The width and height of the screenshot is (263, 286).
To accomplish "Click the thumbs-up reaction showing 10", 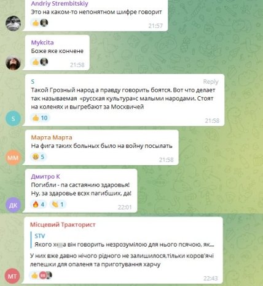I will click(40, 118).
